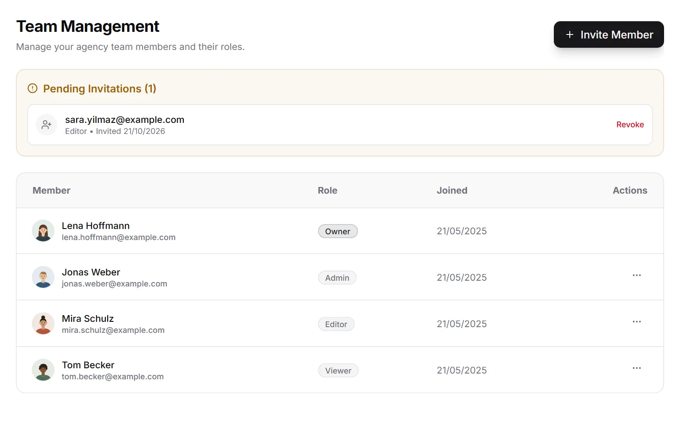The image size is (680, 435).
Task: Click the pending invitations alert icon
Action: (33, 88)
